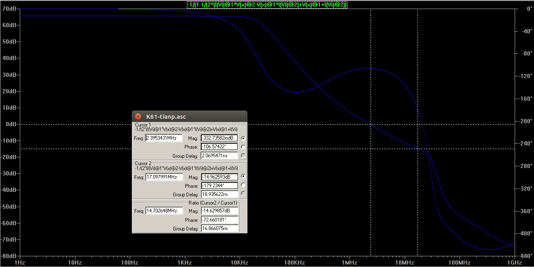
Task: Select Cursor 1 Mag radio button
Action: tap(243, 138)
